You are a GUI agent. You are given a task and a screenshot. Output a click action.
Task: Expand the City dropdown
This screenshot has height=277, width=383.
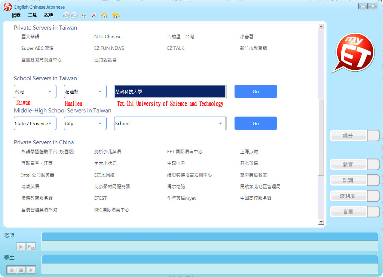tap(85, 123)
